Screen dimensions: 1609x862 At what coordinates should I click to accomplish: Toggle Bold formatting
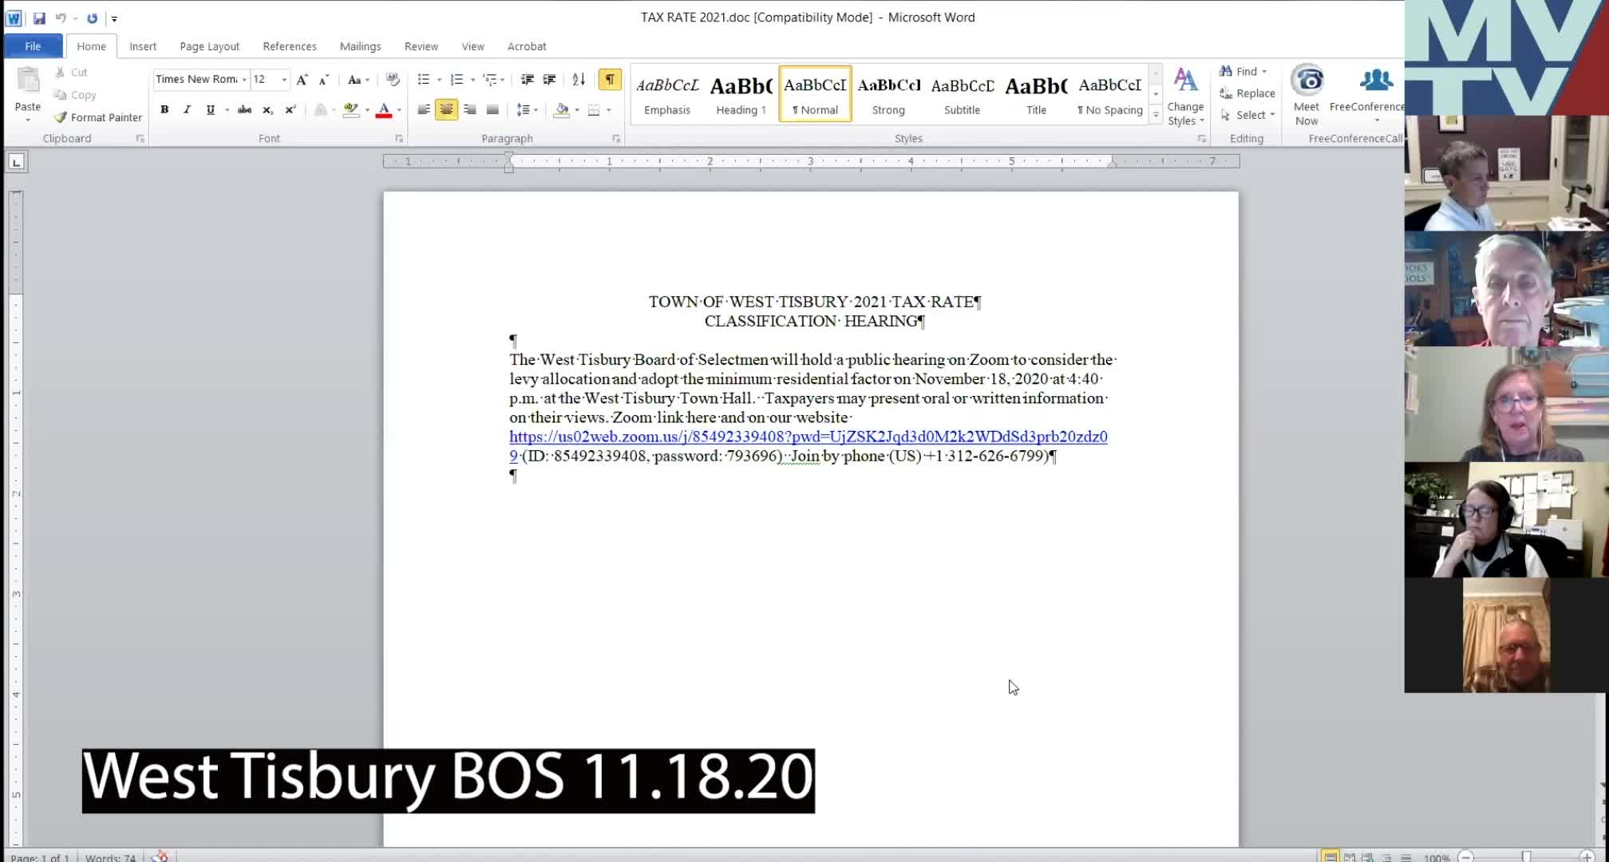[164, 109]
